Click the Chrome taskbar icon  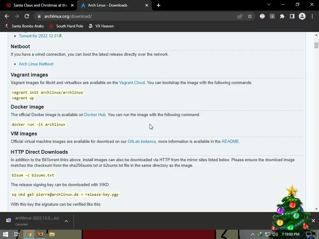coord(29,234)
